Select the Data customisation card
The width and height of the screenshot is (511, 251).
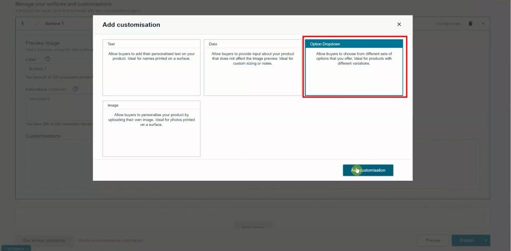[253, 68]
